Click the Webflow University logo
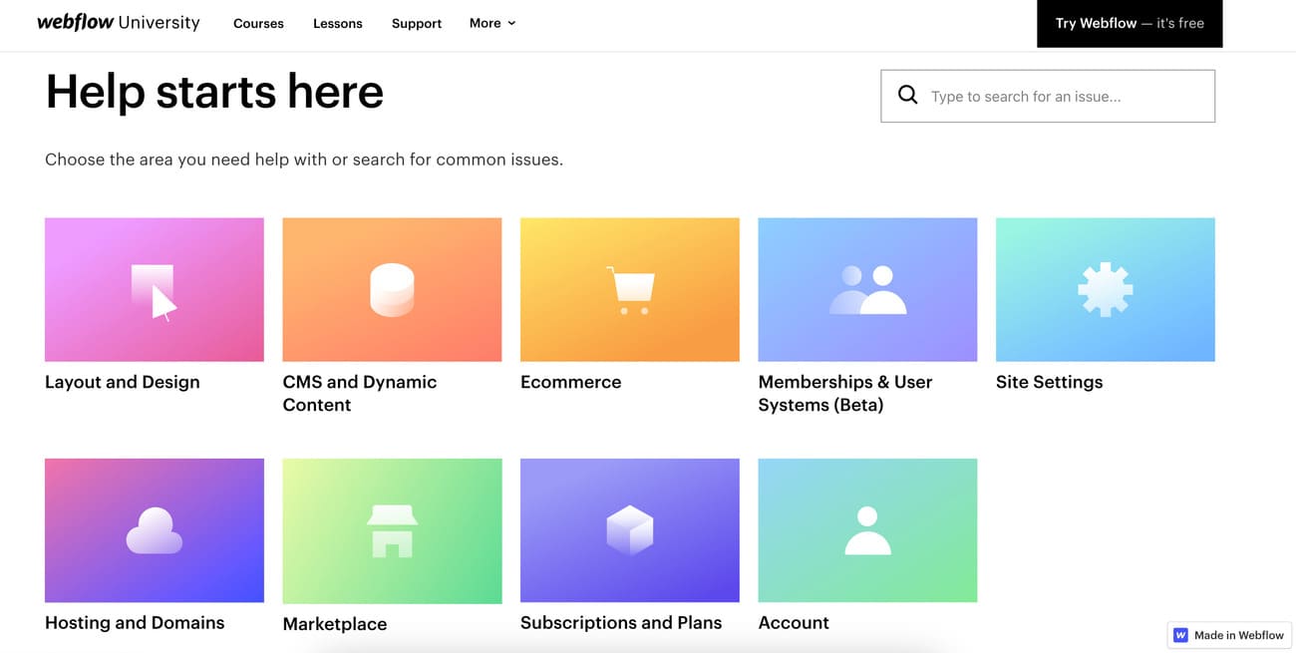Viewport: 1296px width, 653px height. 119,22
